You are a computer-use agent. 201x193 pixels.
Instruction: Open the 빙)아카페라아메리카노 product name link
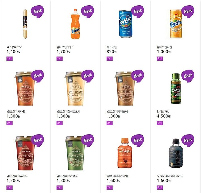coord(170,176)
